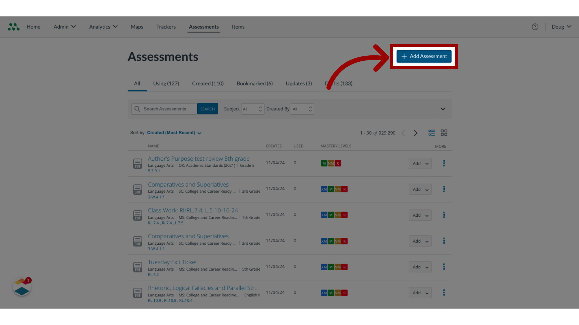Open more options for Class Work RI/RL.7.4

pyautogui.click(x=444, y=215)
